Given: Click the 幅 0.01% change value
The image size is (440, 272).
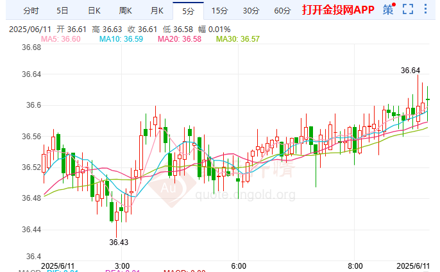Looking at the screenshot, I should point(214,30).
